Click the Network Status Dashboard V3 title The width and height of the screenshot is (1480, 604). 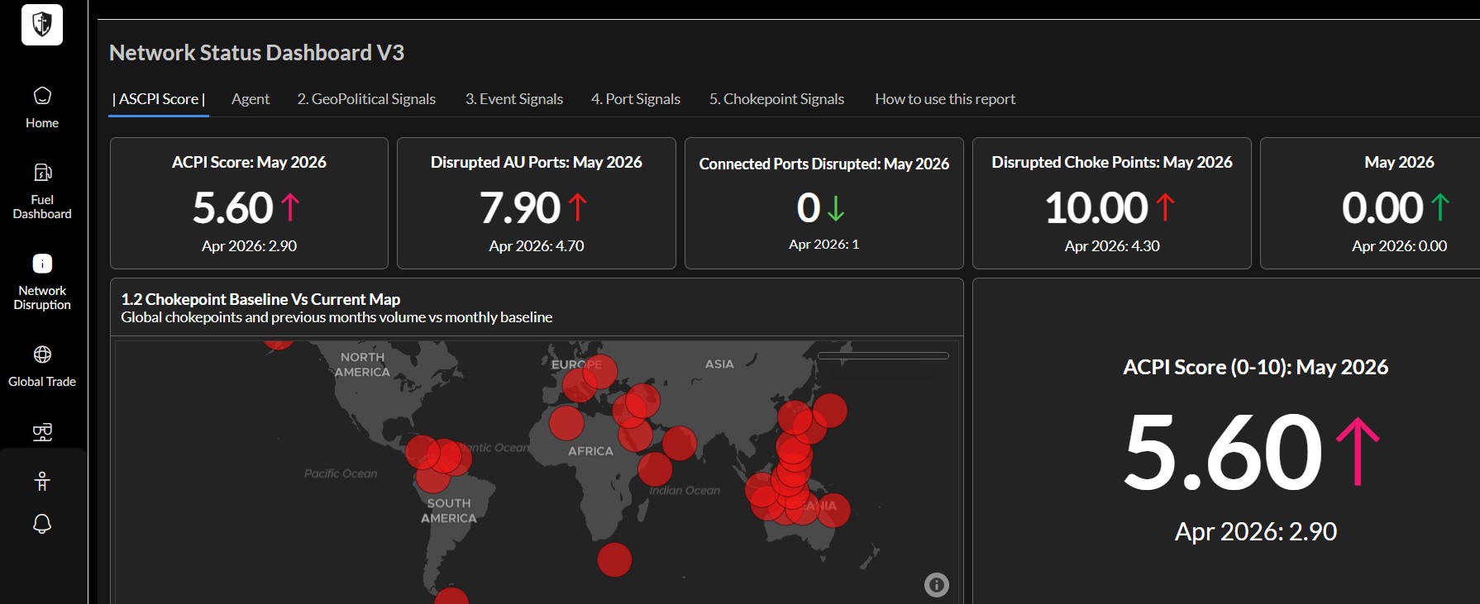click(x=256, y=53)
